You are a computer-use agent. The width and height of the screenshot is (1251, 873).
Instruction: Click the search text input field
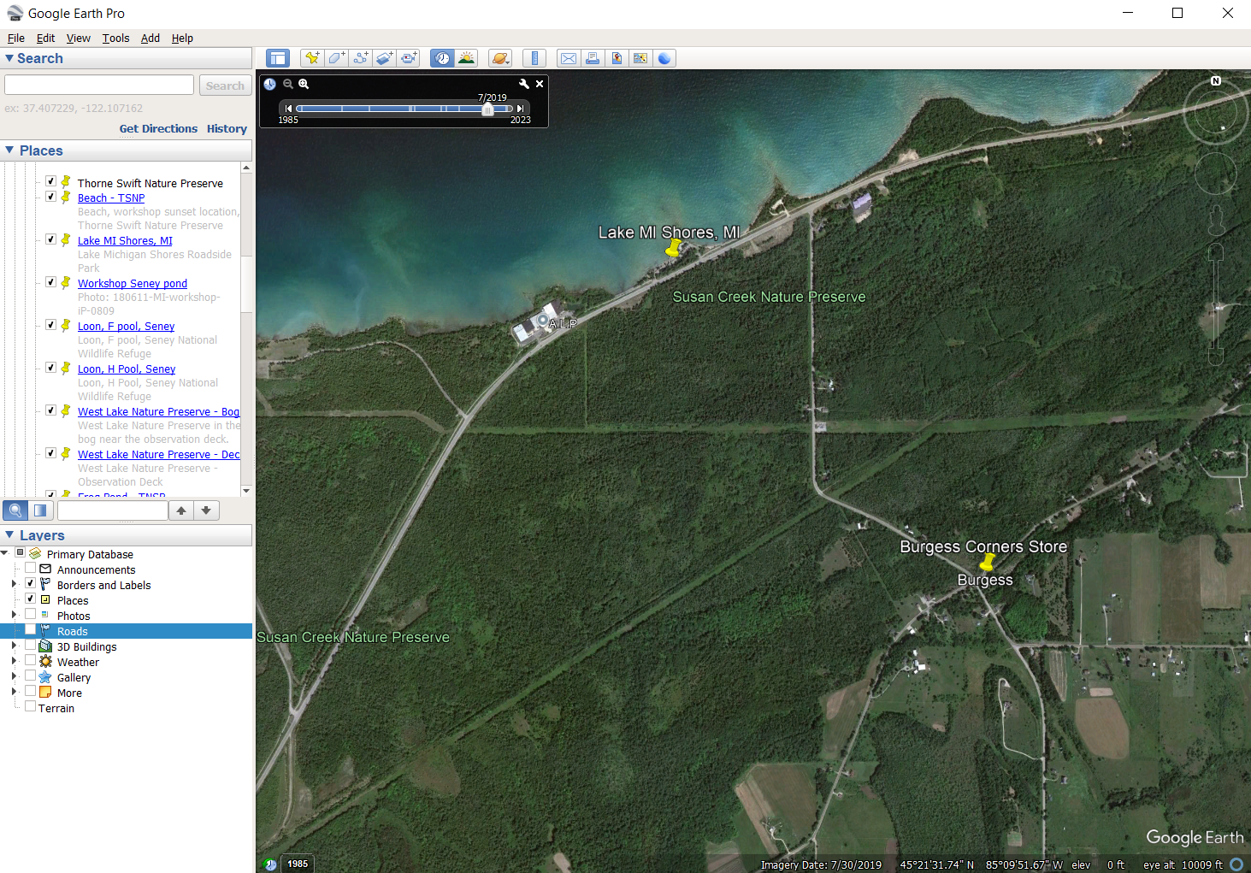pos(99,85)
